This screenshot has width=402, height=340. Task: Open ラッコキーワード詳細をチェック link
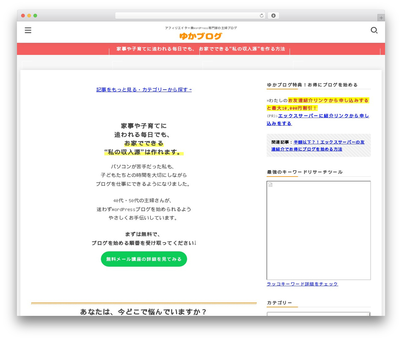(x=302, y=284)
